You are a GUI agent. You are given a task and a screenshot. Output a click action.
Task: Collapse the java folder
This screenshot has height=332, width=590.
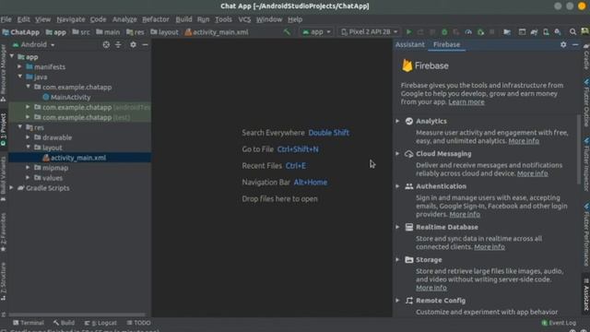pos(20,77)
